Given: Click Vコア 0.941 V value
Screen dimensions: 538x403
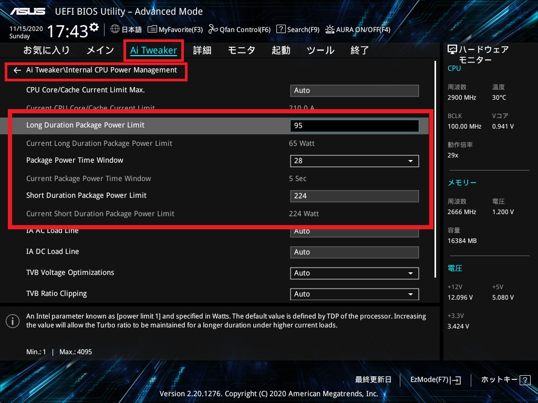Looking at the screenshot, I should click(x=503, y=126).
